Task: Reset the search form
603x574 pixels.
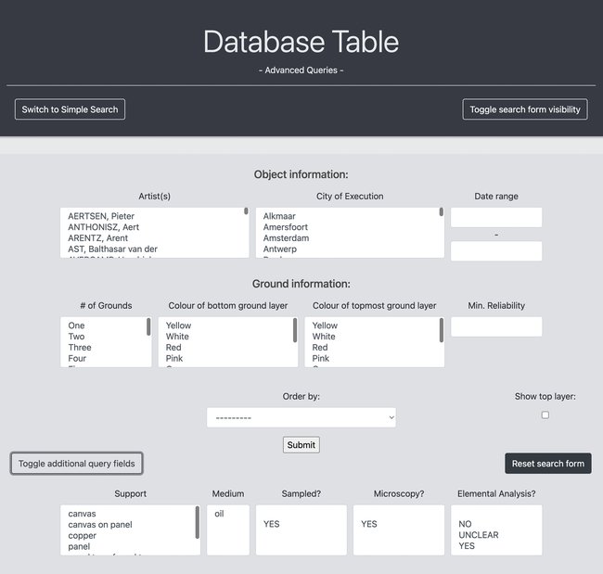Action: point(547,464)
